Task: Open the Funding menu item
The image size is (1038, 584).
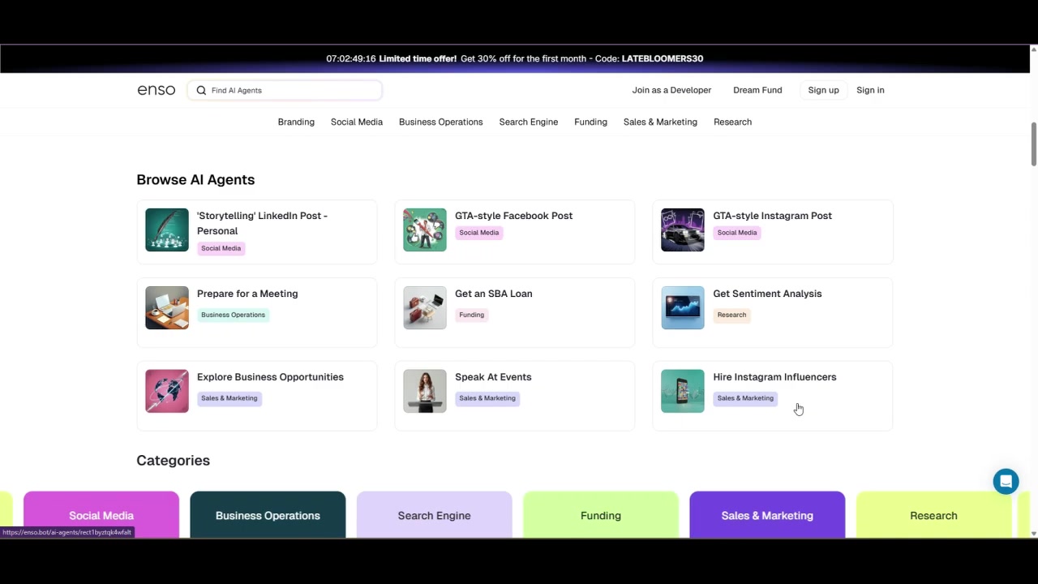Action: (x=590, y=122)
